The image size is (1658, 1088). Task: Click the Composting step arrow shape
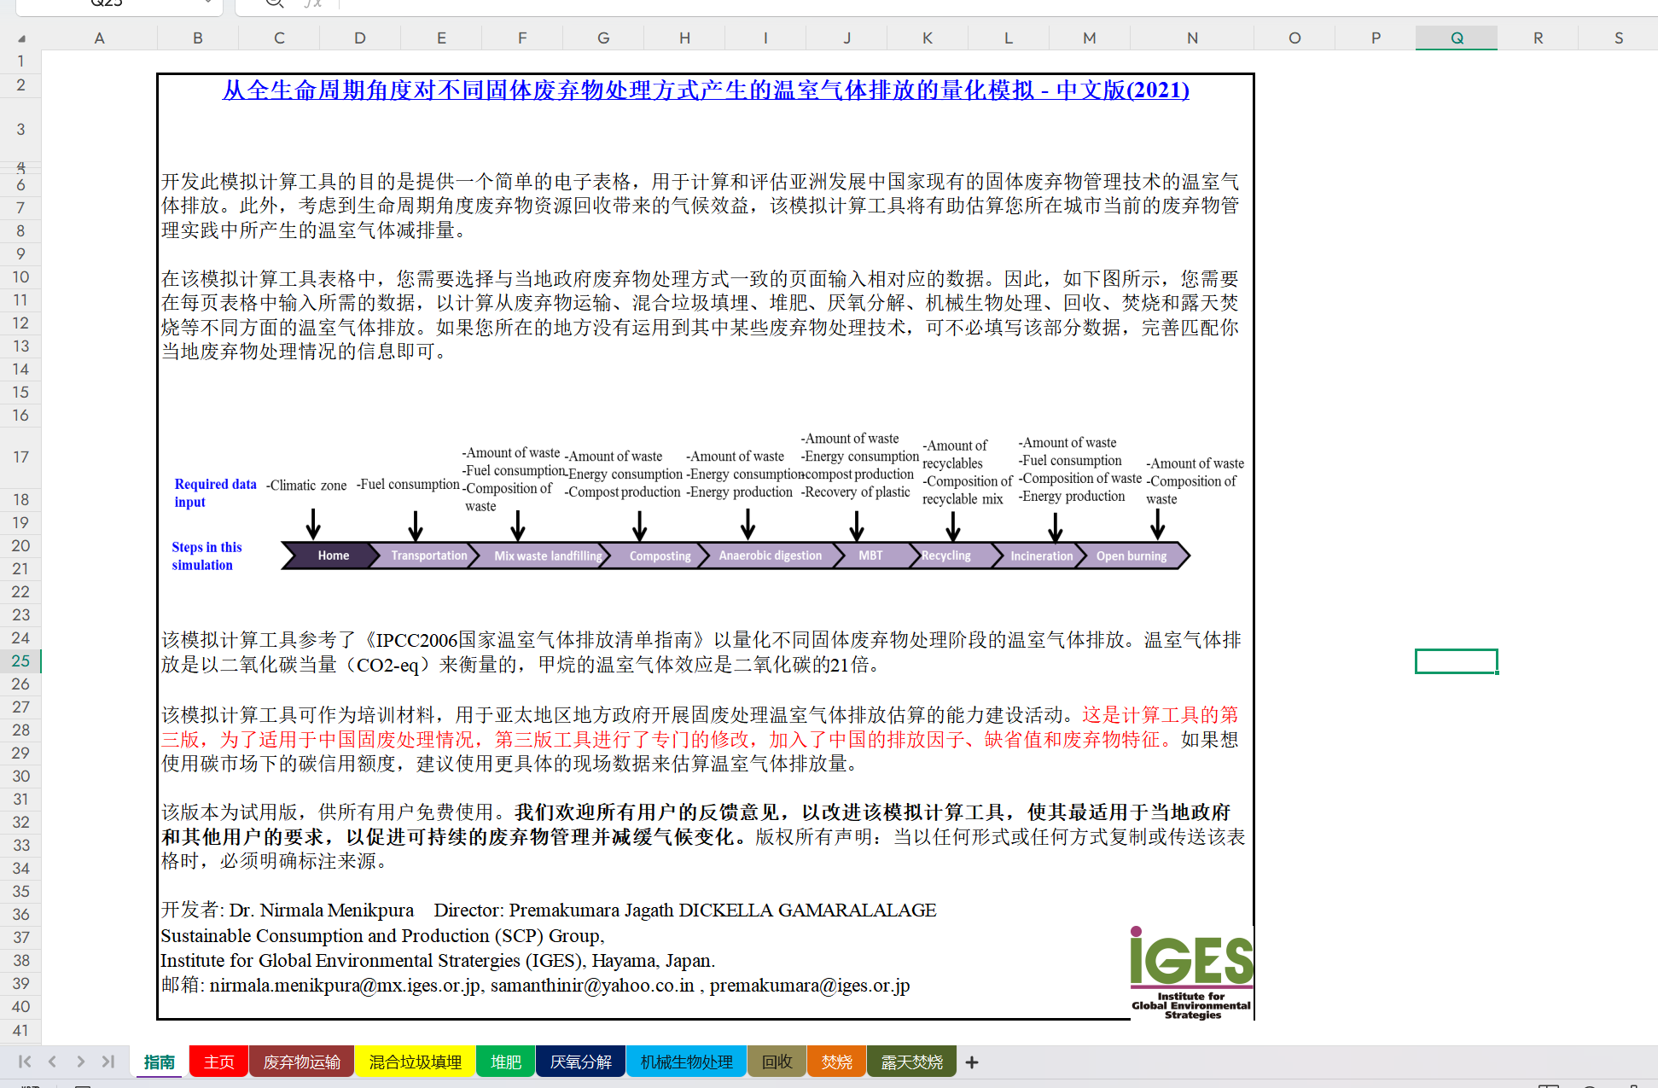tap(659, 556)
